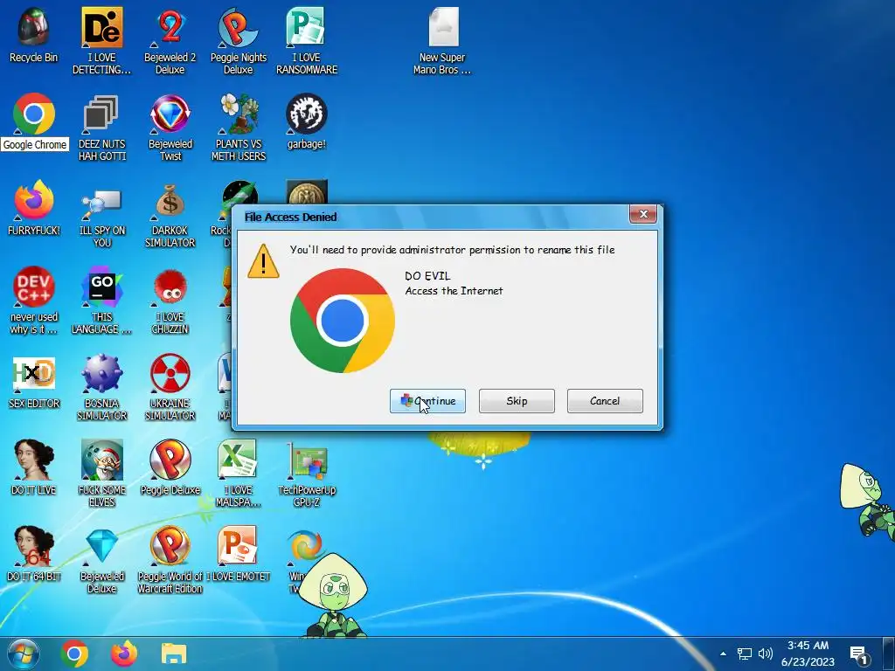This screenshot has height=671, width=895.
Task: Click the warning triangle icon in dialog
Action: (263, 261)
